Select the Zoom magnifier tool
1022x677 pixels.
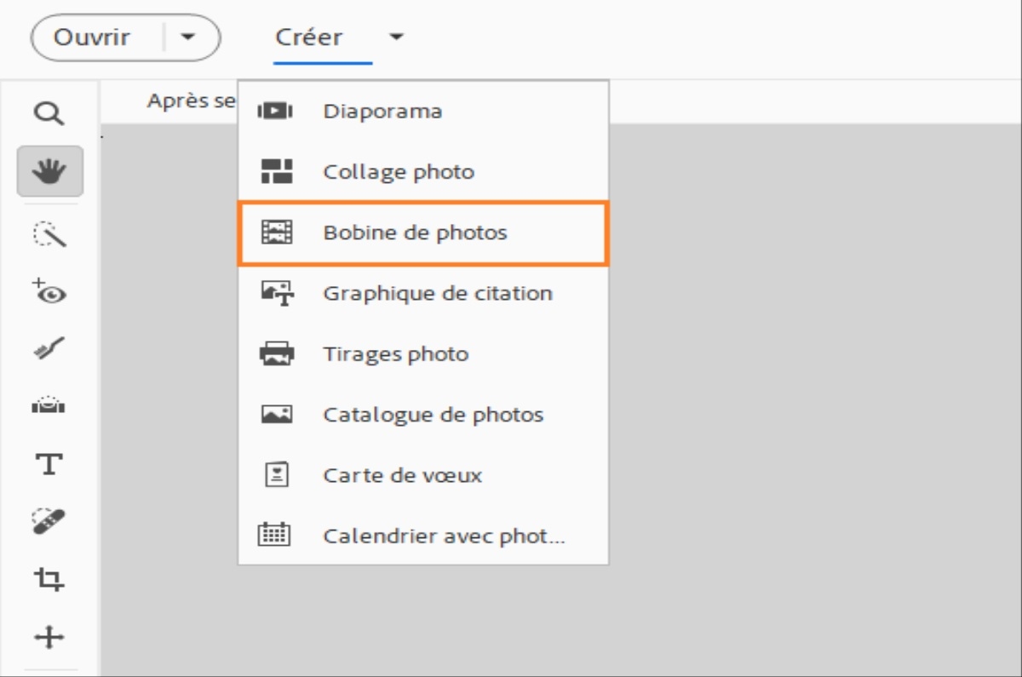point(49,113)
